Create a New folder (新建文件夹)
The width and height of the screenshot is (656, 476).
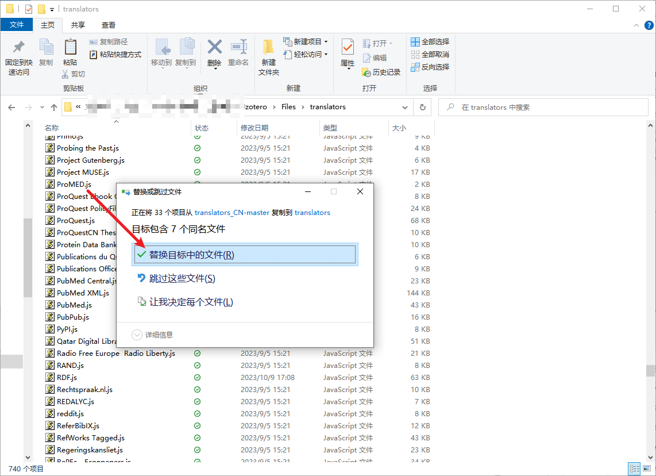[269, 57]
